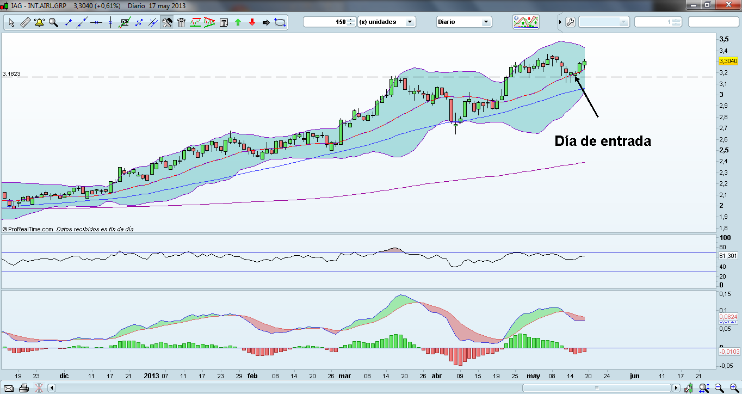Insert a green up arrow marker
The height and width of the screenshot is (394, 742).
(x=238, y=22)
